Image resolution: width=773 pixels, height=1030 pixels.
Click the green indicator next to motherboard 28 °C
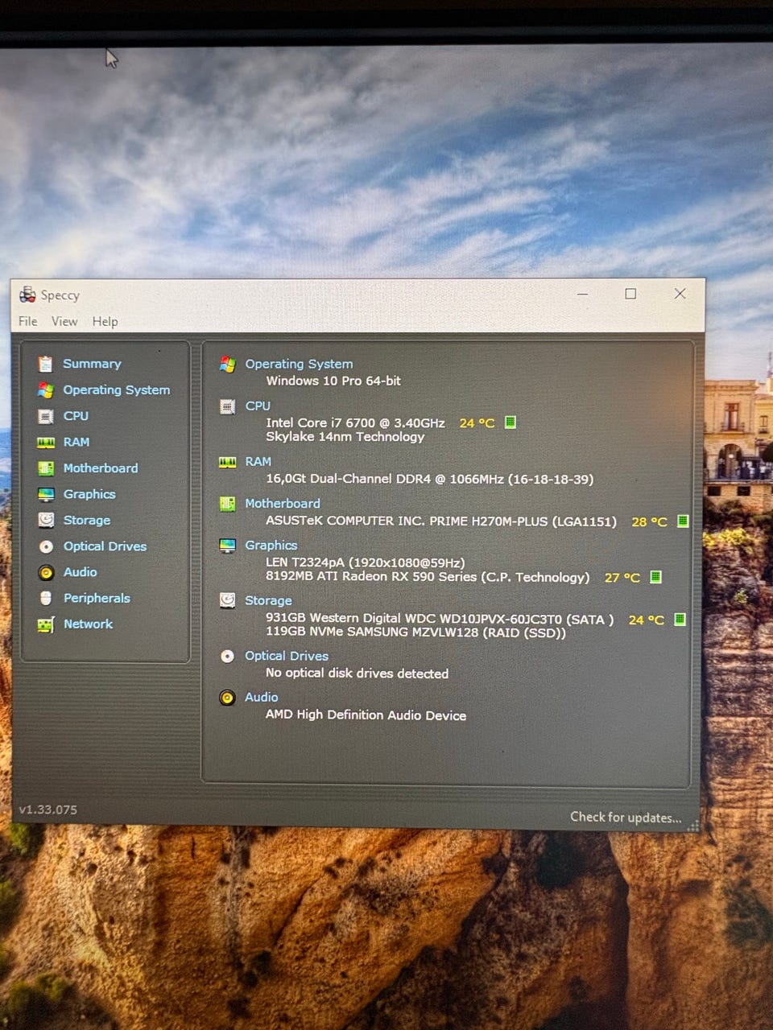[683, 521]
